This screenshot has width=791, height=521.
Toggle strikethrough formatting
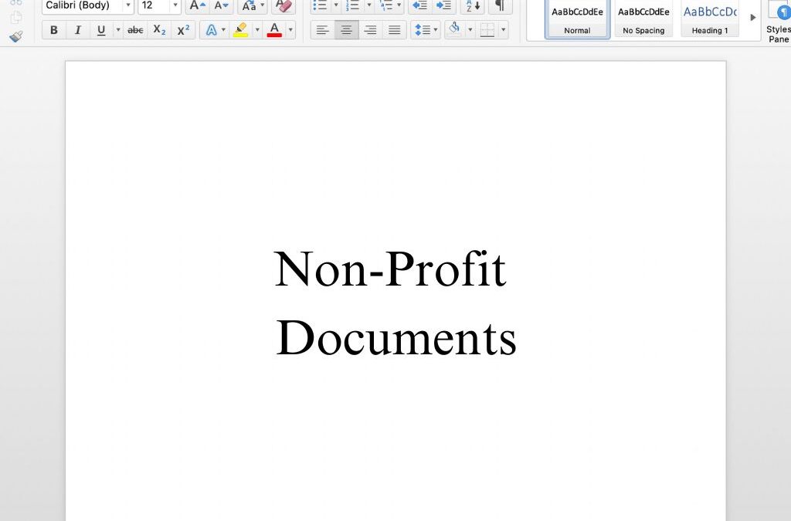(135, 30)
